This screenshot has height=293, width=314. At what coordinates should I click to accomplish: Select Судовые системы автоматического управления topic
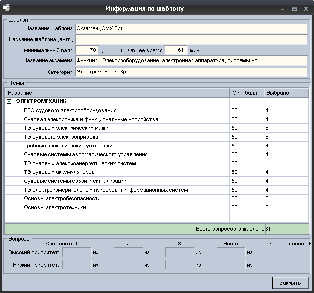[86, 155]
